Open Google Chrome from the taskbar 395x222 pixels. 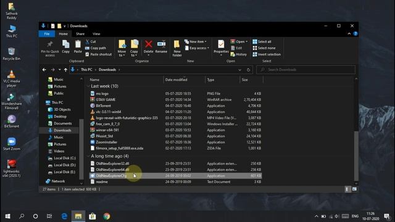pyautogui.click(x=107, y=216)
